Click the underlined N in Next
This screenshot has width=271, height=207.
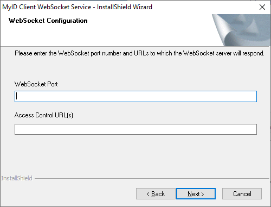point(190,194)
